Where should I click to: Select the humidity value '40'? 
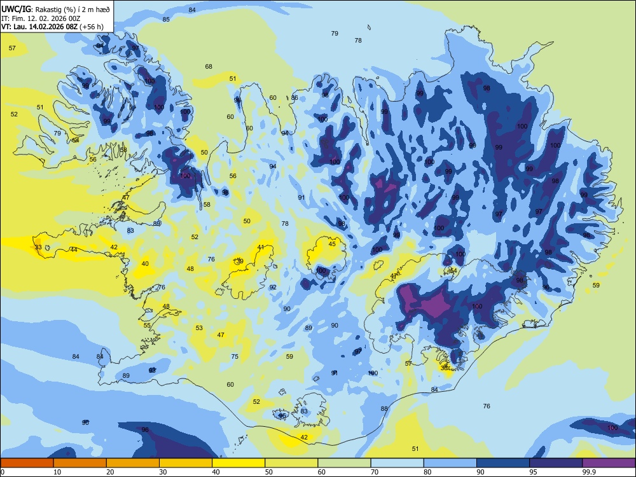click(145, 264)
